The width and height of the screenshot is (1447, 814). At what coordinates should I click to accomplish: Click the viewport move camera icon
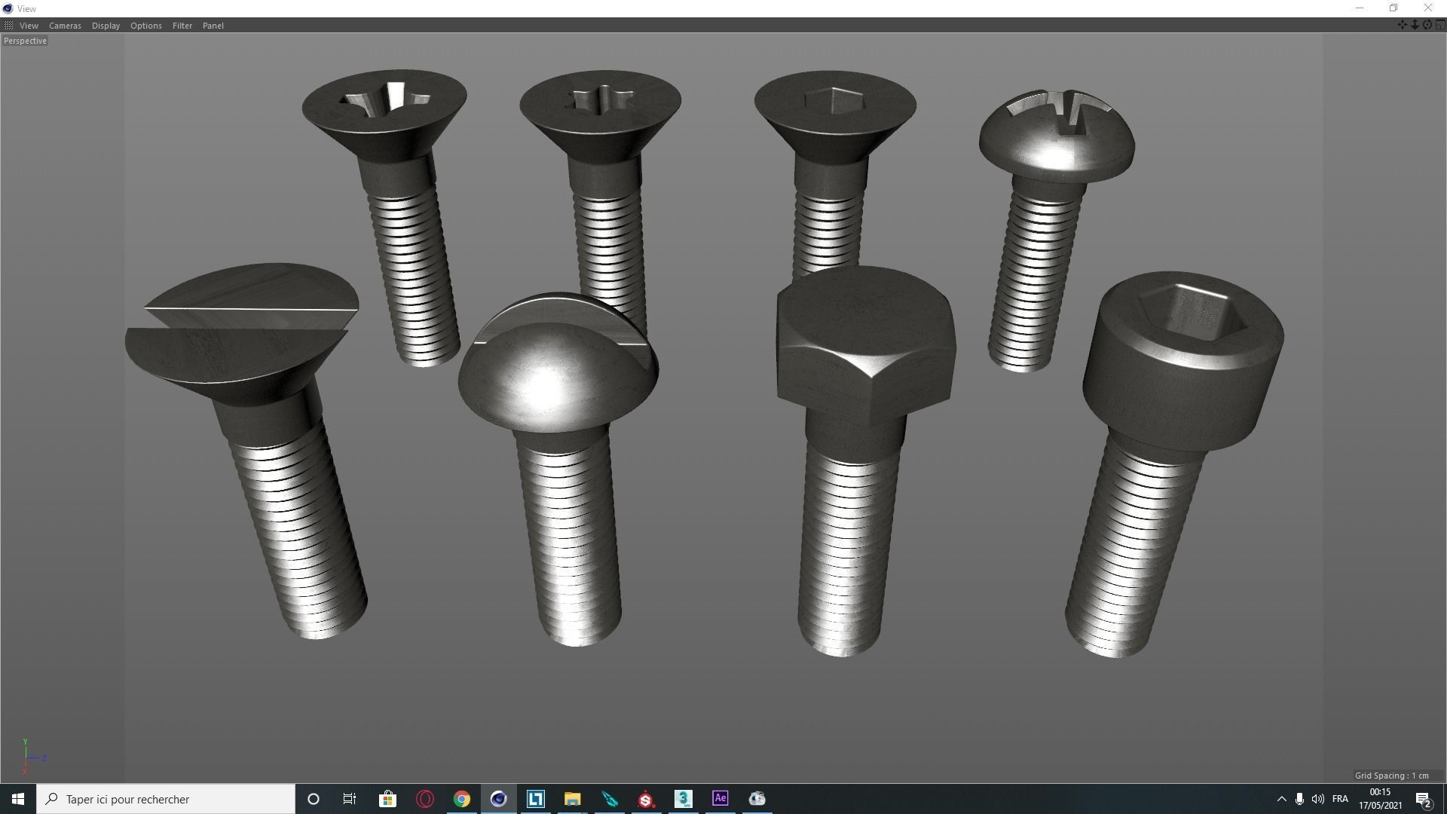click(x=1402, y=25)
